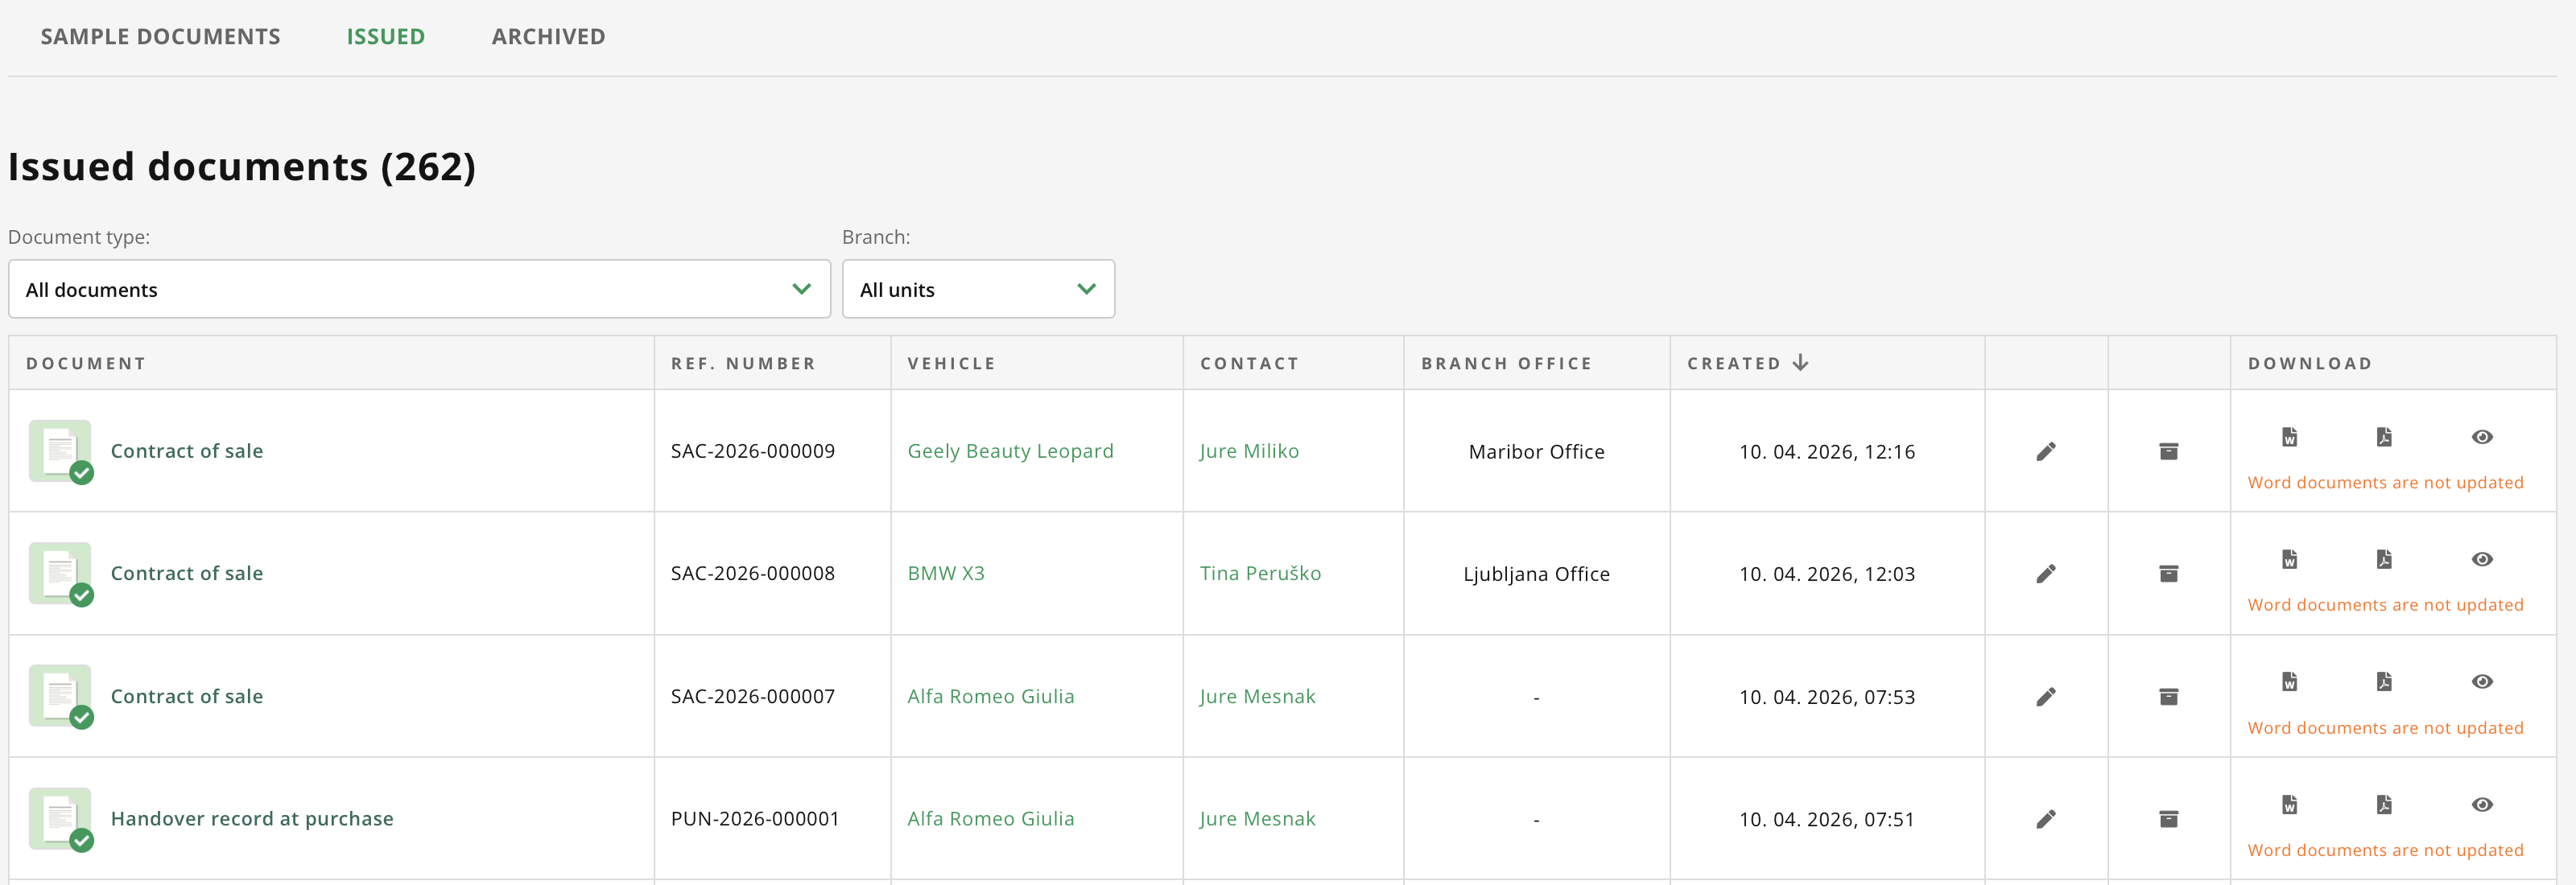2576x885 pixels.
Task: Open the Handover record at purchase document
Action: pos(251,819)
